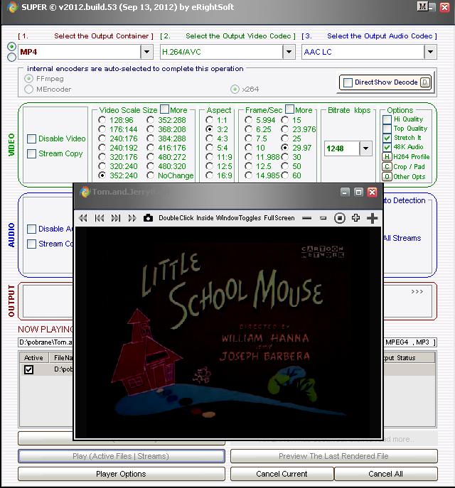
Task: Set frame rate to 23.976
Action: 284,129
